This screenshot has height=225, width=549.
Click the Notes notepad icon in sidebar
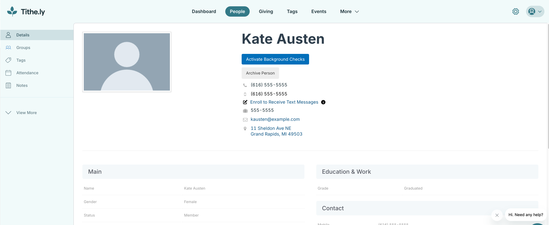[8, 85]
